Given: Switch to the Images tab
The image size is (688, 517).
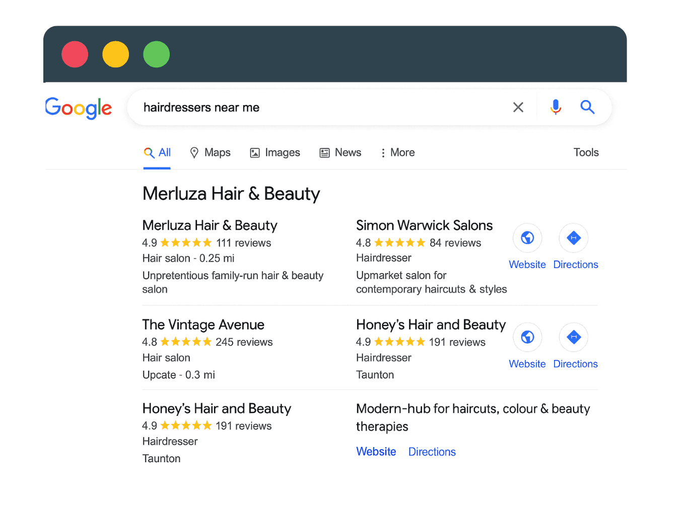Looking at the screenshot, I should tap(275, 152).
